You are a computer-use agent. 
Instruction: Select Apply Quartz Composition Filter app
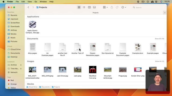tap(33, 25)
